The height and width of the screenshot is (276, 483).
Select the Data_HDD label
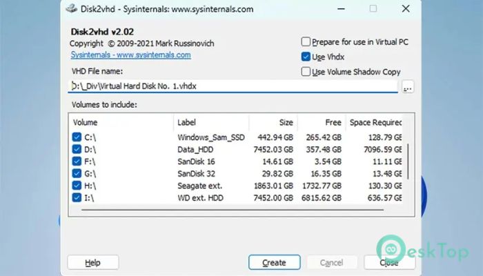[195, 150]
